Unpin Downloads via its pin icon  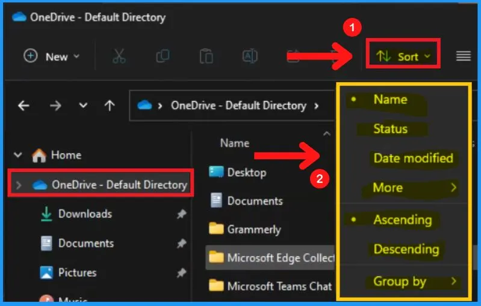point(182,214)
